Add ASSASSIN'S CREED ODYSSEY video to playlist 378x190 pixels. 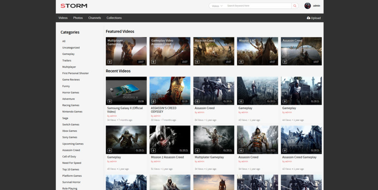(x=153, y=102)
